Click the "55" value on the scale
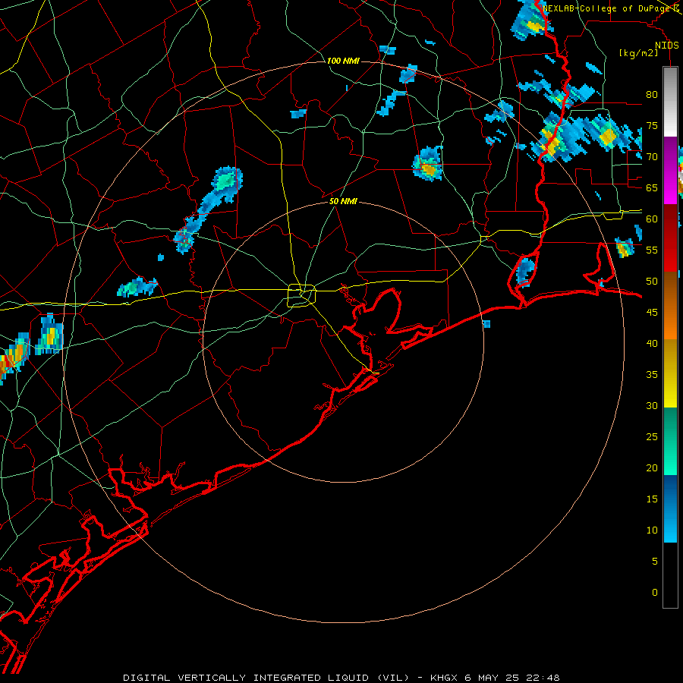This screenshot has height=683, width=683. point(652,250)
